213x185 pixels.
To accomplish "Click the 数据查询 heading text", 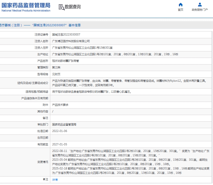I will (73, 7).
